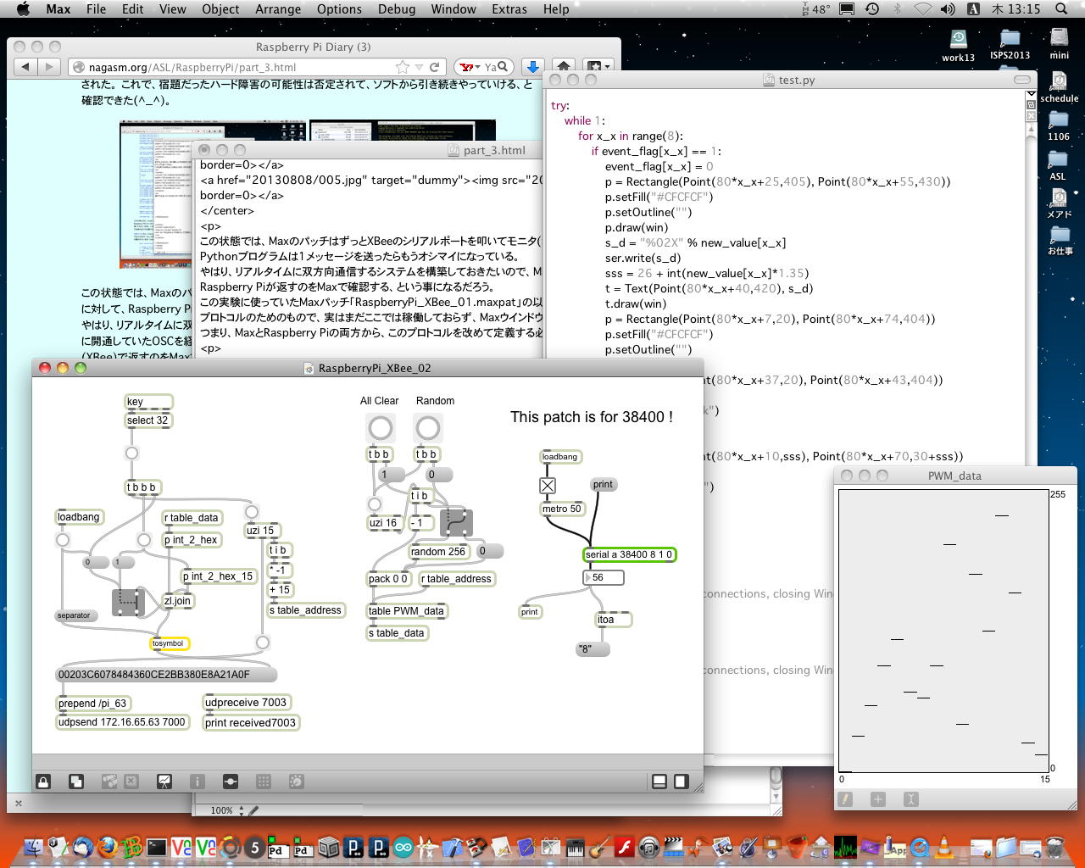
Task: Open the patcher inspector icon
Action: point(197,782)
